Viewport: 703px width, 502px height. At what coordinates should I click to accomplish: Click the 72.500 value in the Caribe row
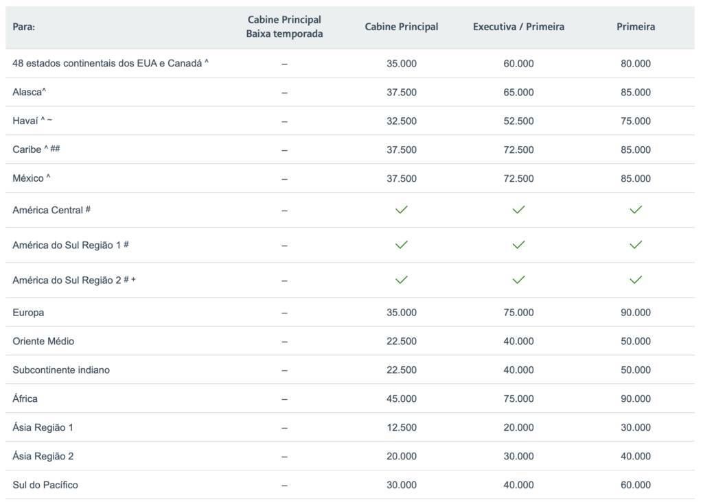pos(518,150)
